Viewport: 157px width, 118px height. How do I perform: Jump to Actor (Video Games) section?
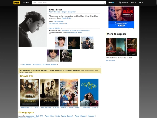click(x=65, y=116)
